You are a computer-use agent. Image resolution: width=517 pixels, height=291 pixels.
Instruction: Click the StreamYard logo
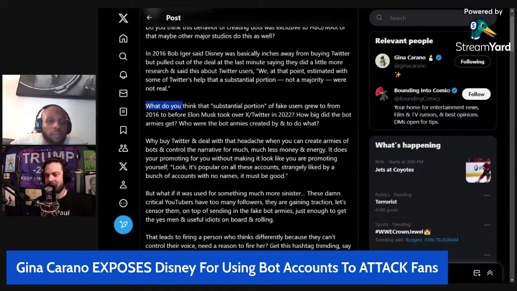tap(483, 36)
